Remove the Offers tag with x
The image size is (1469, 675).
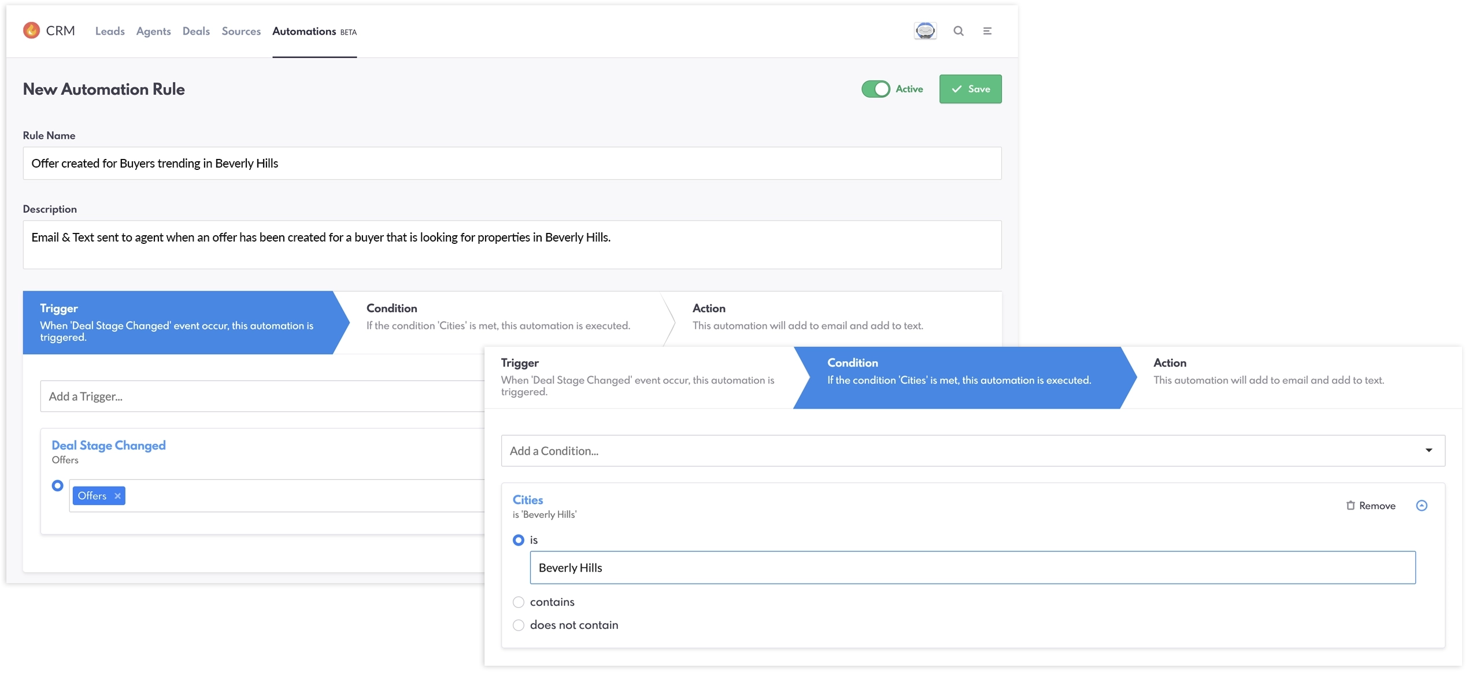coord(118,496)
